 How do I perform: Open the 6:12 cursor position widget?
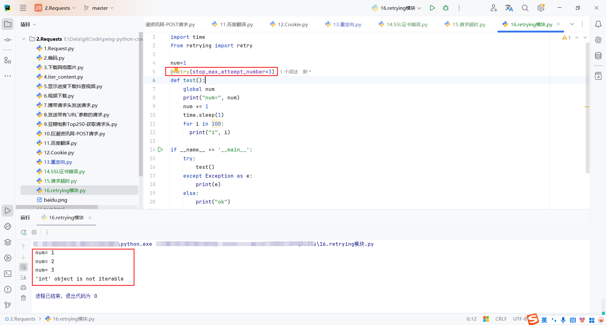[471, 319]
